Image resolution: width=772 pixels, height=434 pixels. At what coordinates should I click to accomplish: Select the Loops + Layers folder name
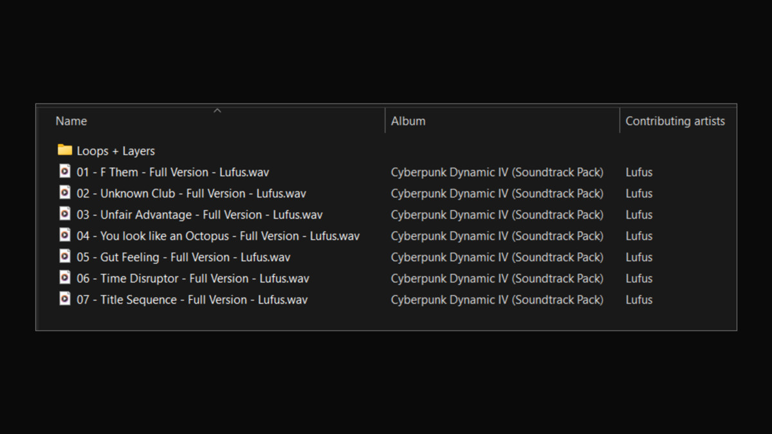click(116, 151)
